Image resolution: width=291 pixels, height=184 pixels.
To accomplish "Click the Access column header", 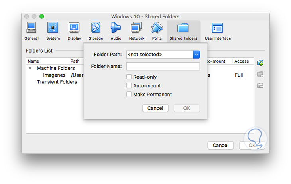I will point(242,61).
